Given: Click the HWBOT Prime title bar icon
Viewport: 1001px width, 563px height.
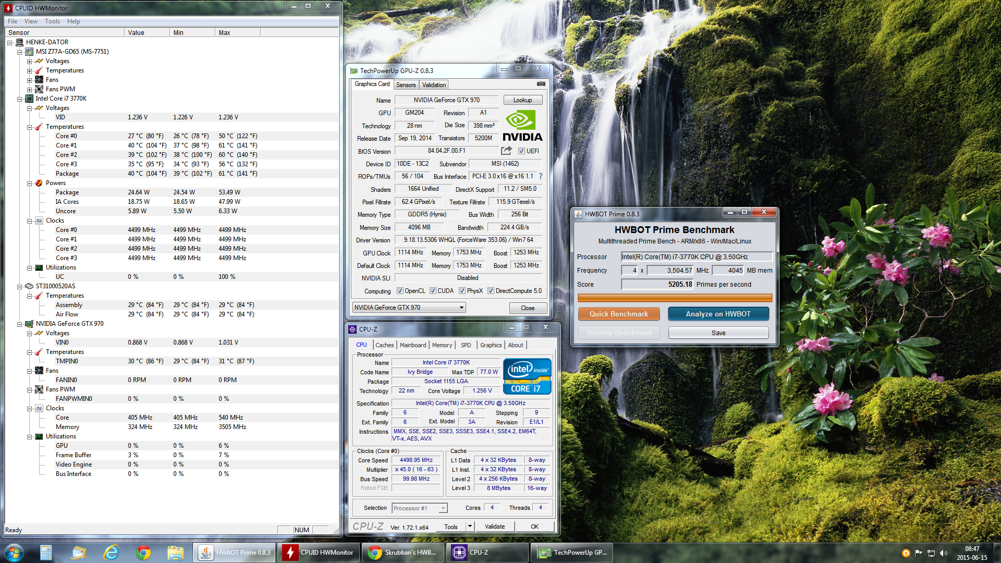Looking at the screenshot, I should point(578,214).
